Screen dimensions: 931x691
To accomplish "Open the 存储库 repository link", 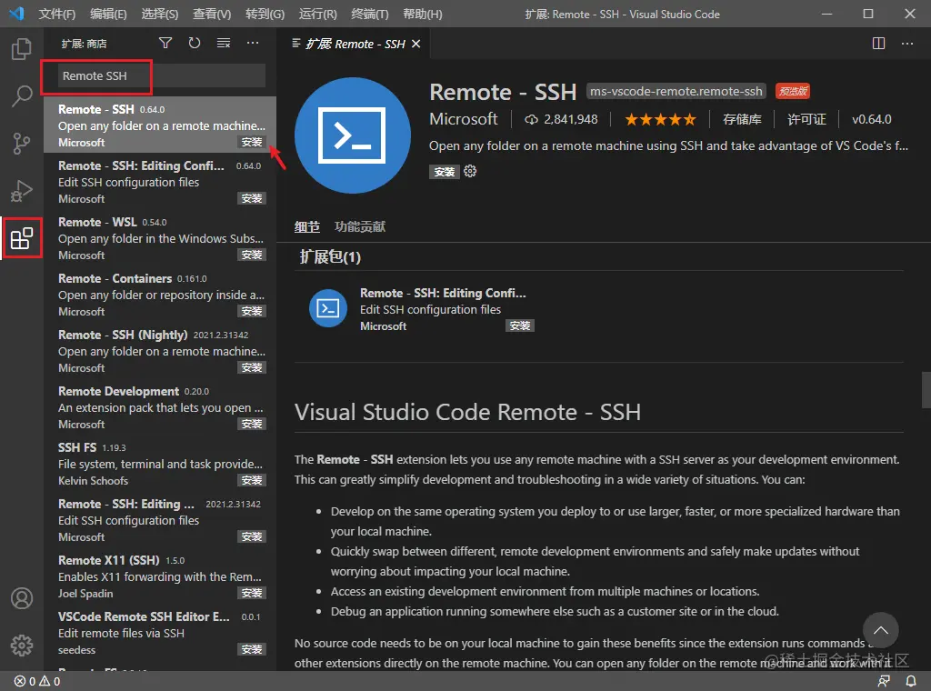I will (x=742, y=119).
